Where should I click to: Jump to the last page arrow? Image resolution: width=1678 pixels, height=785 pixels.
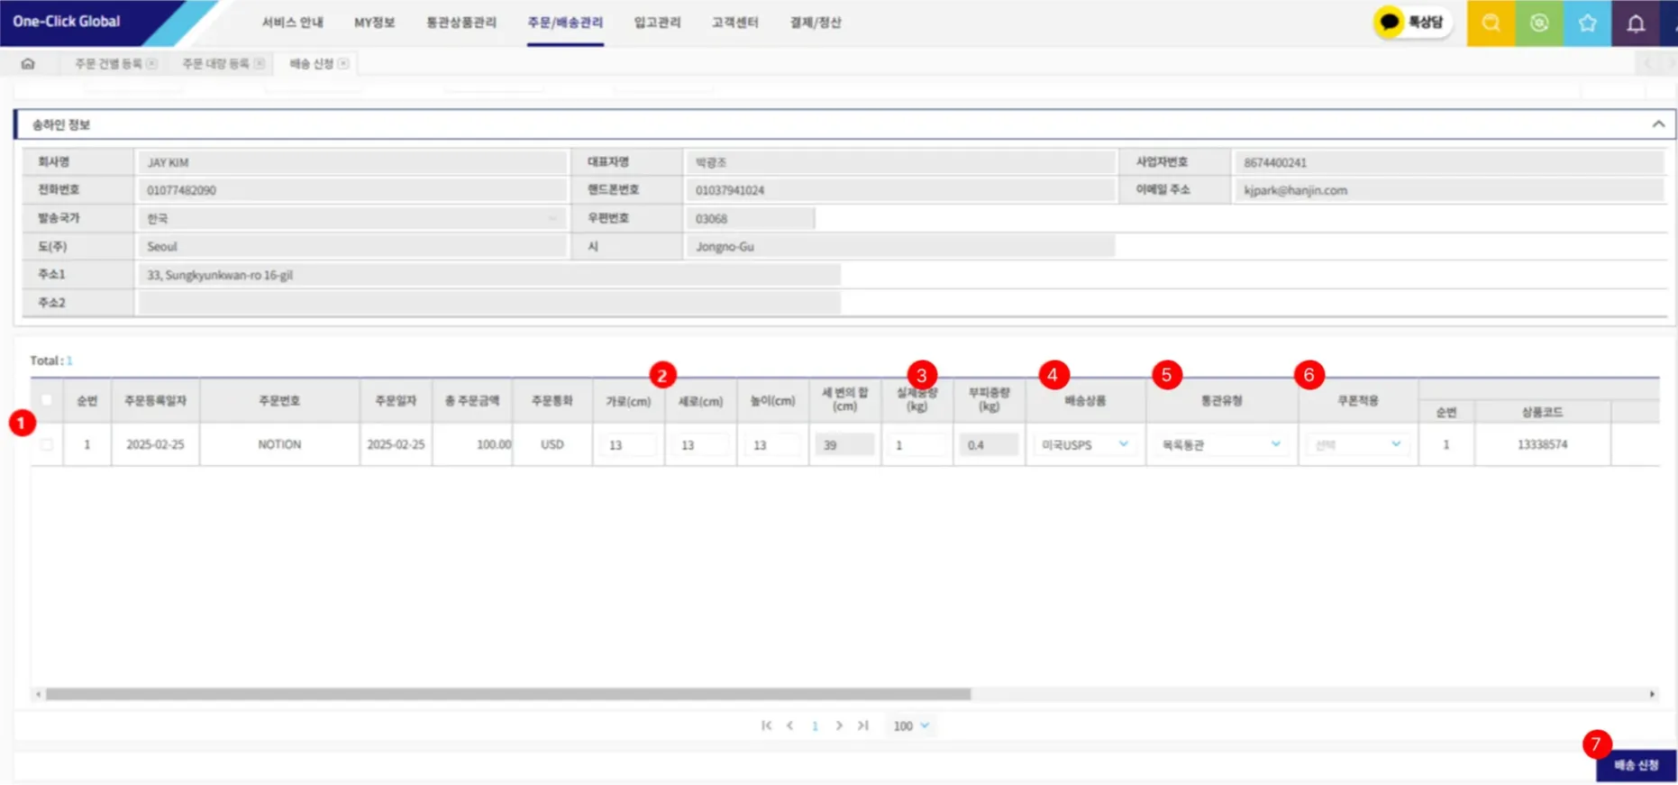[862, 726]
